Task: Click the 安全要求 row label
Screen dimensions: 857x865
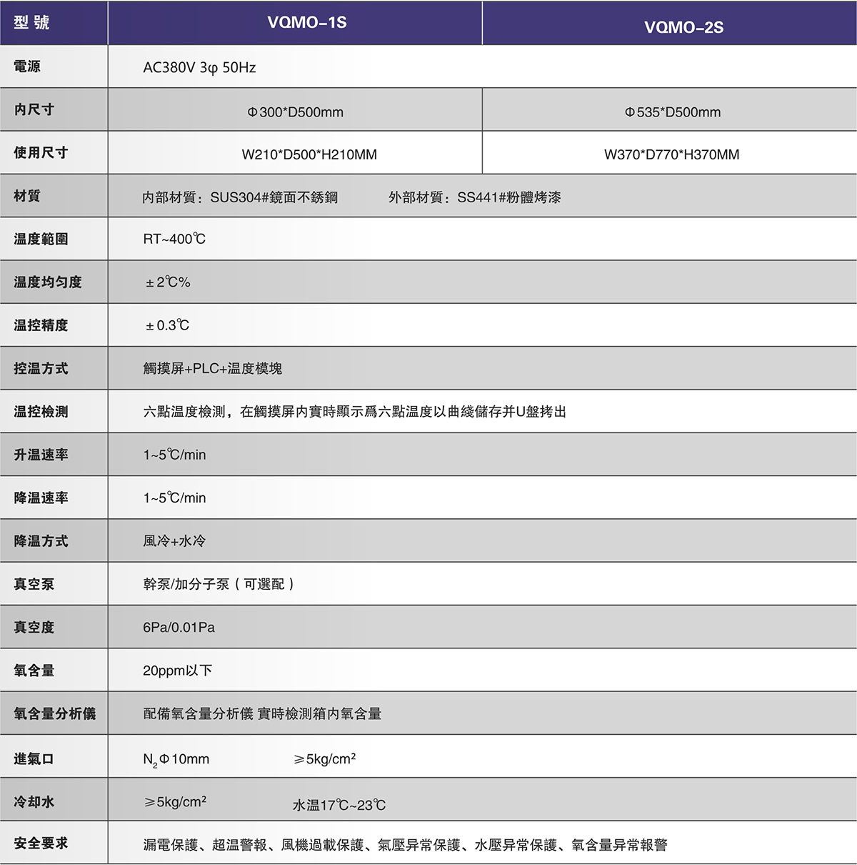Action: click(x=41, y=844)
